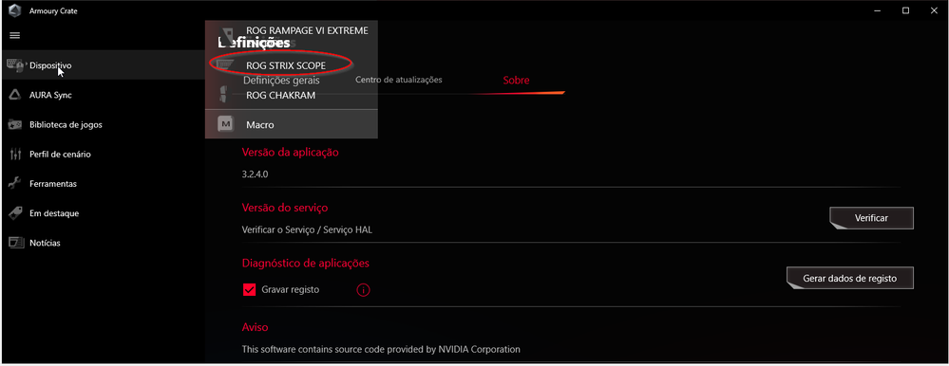This screenshot has width=949, height=366.
Task: Click the Versão do serviço heading
Action: (x=284, y=208)
